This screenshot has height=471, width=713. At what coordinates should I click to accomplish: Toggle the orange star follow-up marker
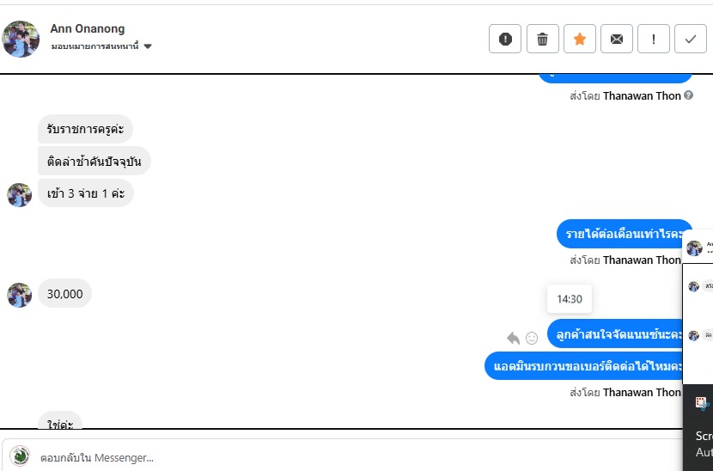(x=580, y=40)
